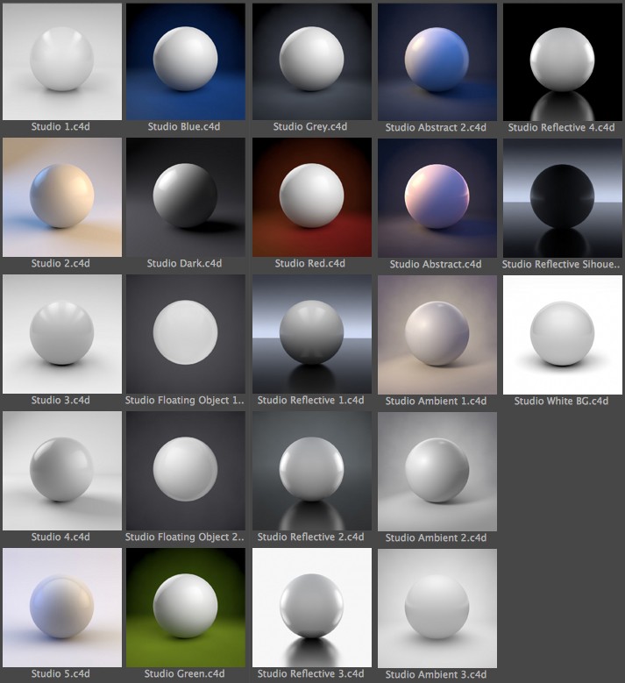Click the 'Studio Floating Object 2..' label

(185, 537)
